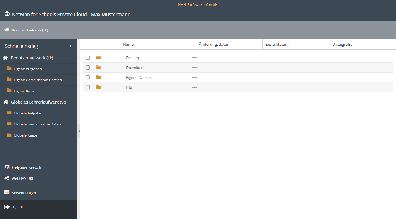
Task: Open Eigene Aufgaben in sidebar
Action: click(28, 69)
